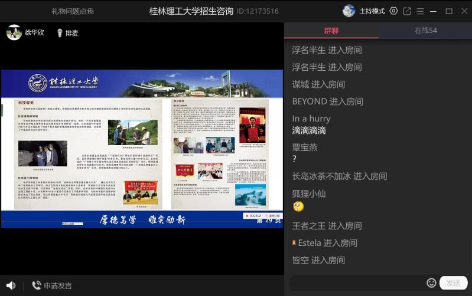Click the microphone 排麦 icon
The image size is (472, 296).
[x=60, y=33]
